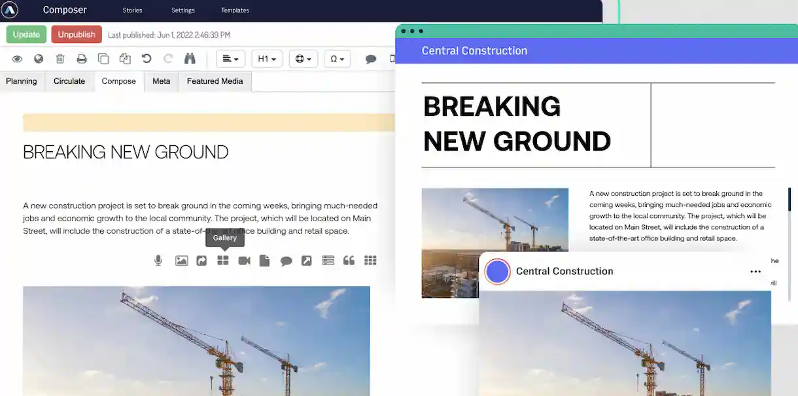
Task: Click the green Update button
Action: click(26, 35)
